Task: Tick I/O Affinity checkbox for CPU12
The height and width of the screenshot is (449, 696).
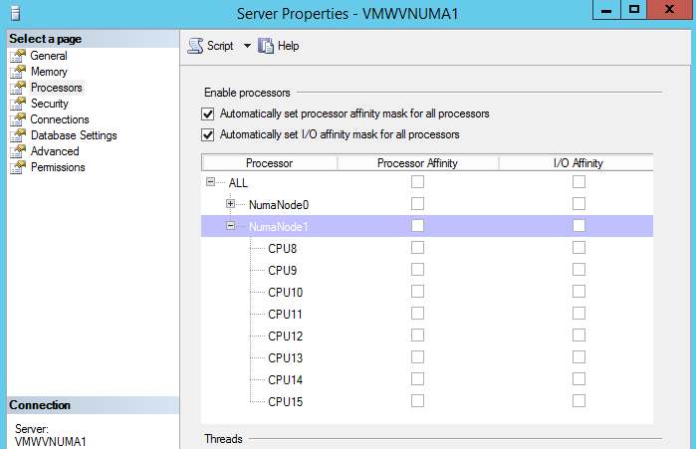Action: pos(579,336)
